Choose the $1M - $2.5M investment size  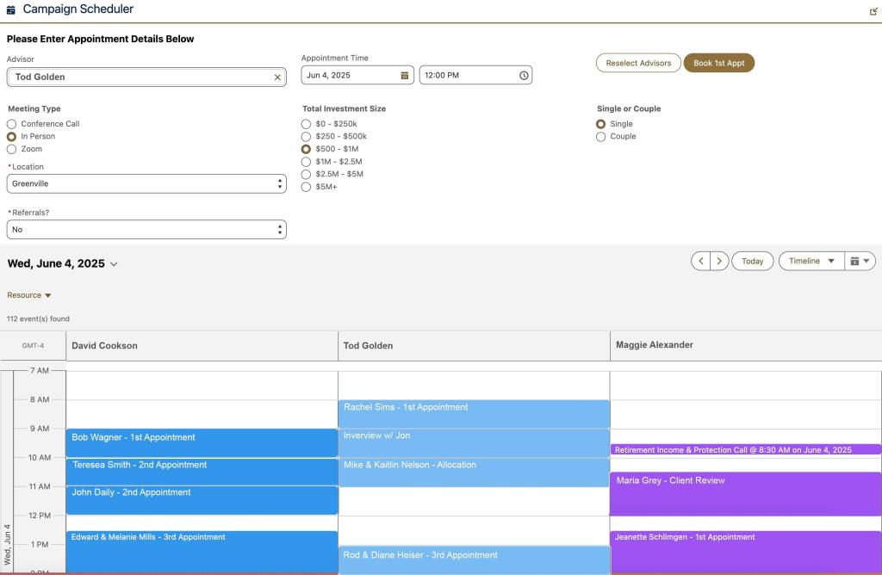pyautogui.click(x=306, y=162)
